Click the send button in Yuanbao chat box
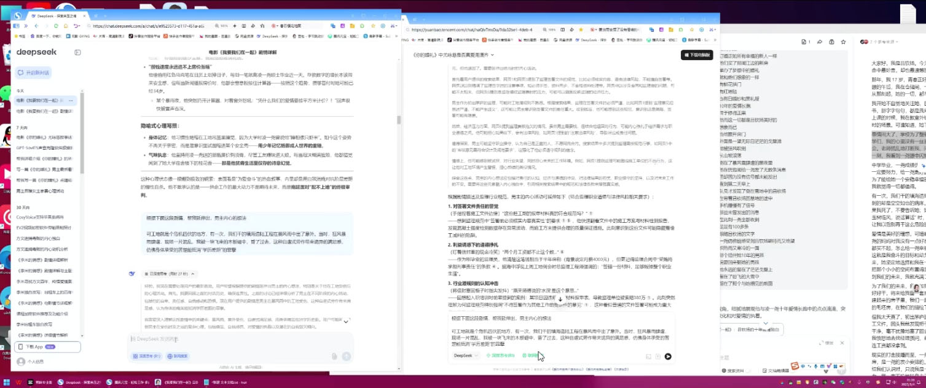This screenshot has width=926, height=388. [668, 356]
